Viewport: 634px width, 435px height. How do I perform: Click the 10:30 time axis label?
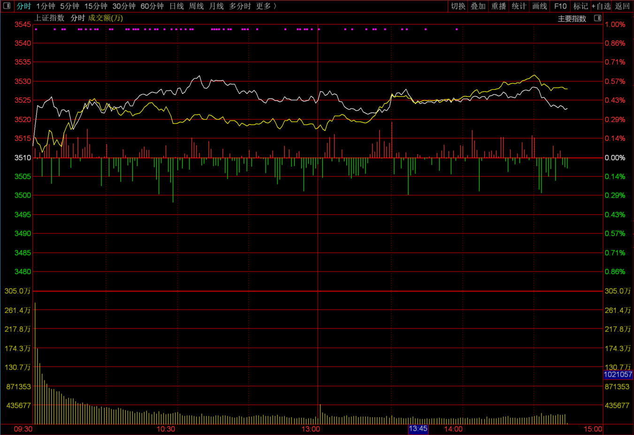[166, 429]
